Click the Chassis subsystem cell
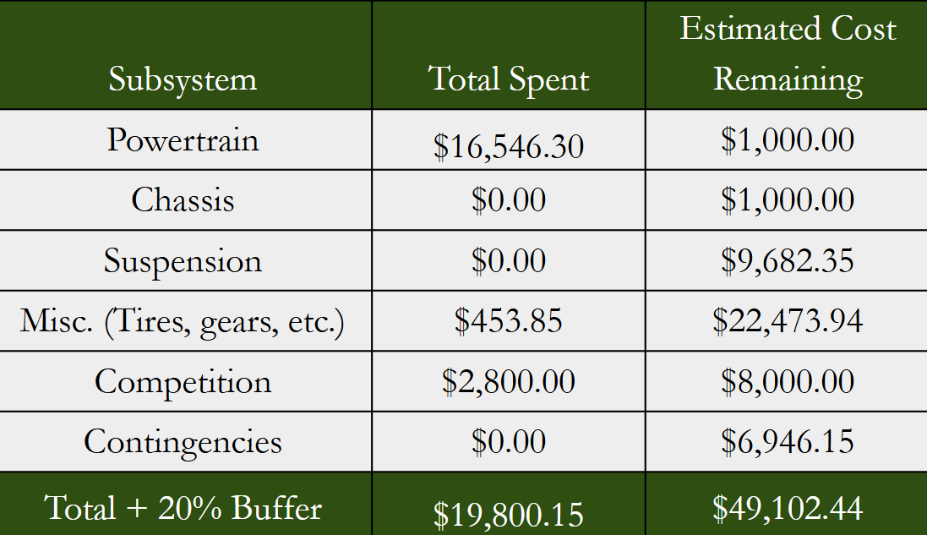 (186, 200)
